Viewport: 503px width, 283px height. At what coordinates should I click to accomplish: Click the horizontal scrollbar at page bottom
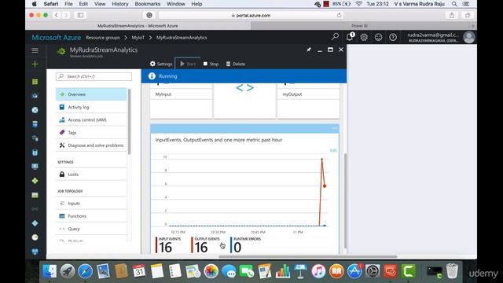[x=308, y=257]
